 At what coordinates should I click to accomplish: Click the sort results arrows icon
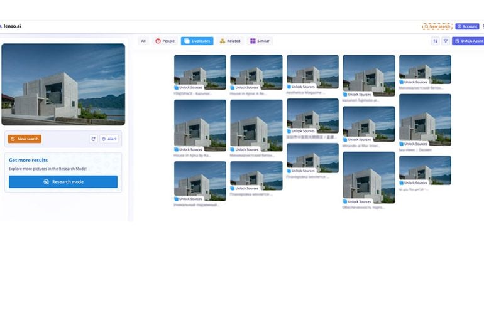(x=435, y=41)
